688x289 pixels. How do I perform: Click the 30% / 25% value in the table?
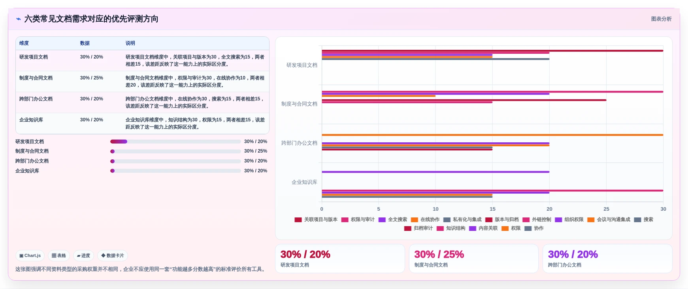click(x=92, y=78)
